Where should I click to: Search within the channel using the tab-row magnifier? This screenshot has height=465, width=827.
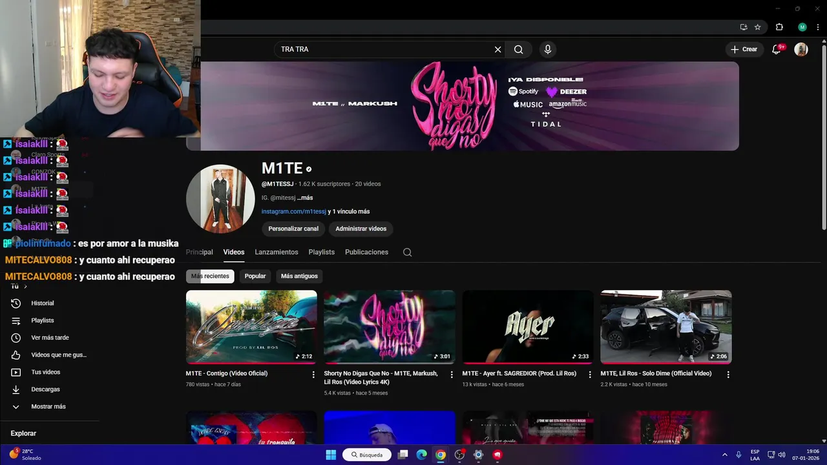tap(407, 252)
